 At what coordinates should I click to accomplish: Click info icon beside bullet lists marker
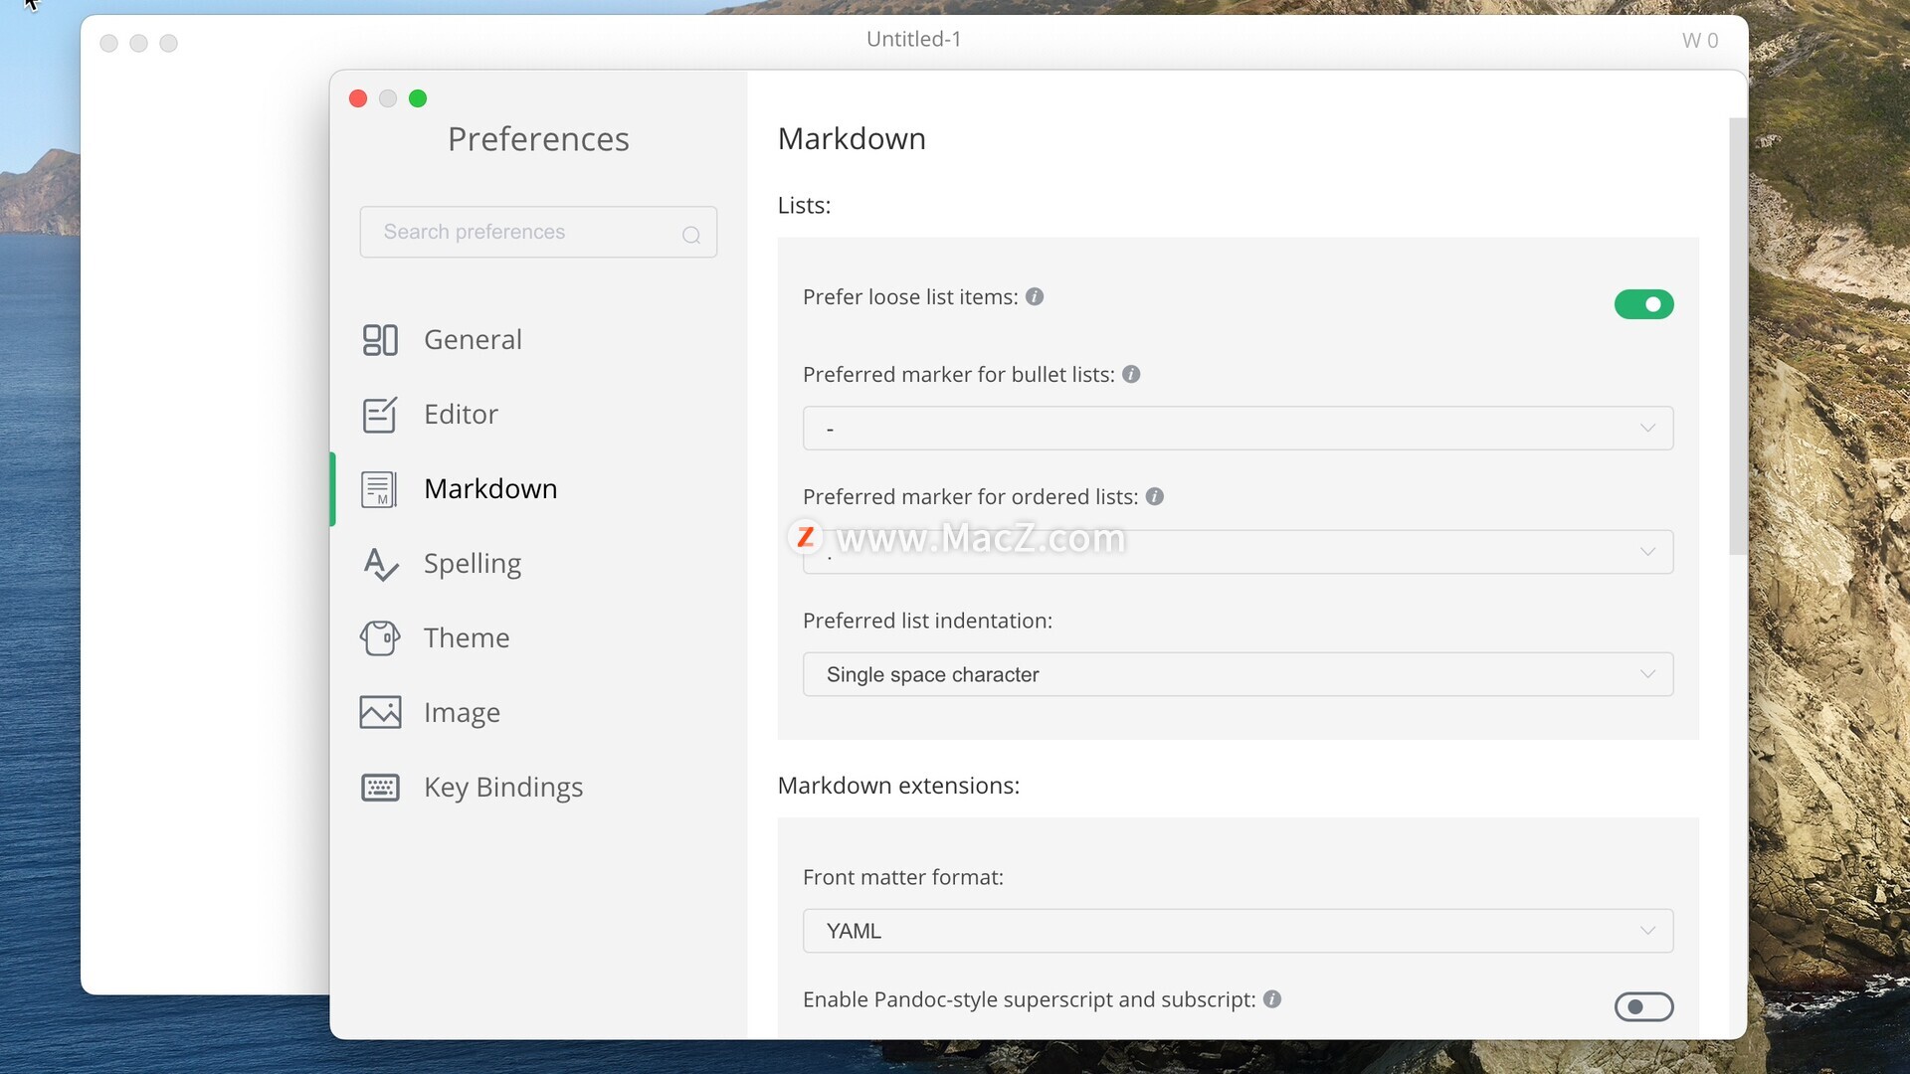1131,375
